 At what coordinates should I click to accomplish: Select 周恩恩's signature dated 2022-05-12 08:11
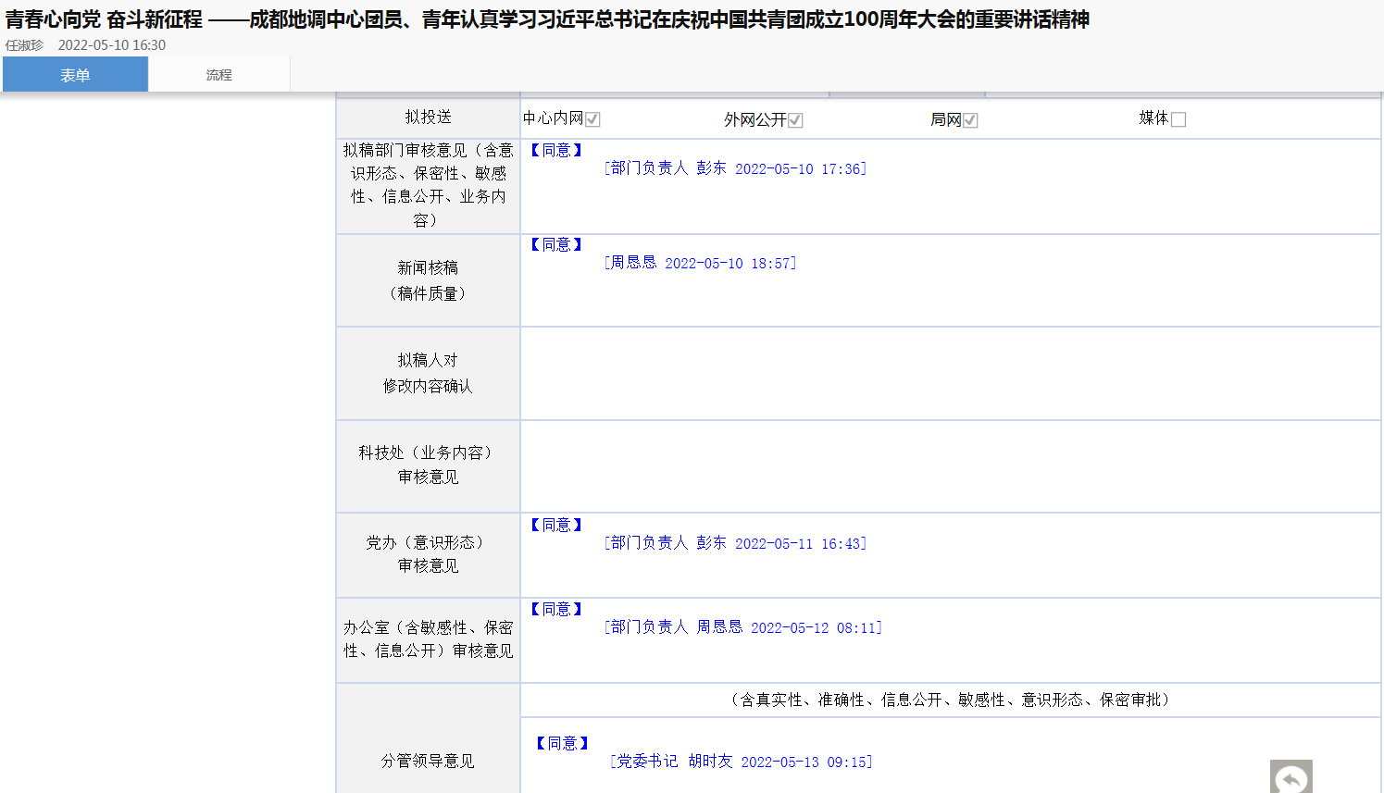(x=742, y=627)
